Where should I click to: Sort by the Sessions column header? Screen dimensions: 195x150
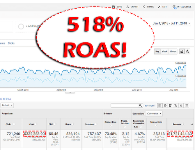point(89,124)
